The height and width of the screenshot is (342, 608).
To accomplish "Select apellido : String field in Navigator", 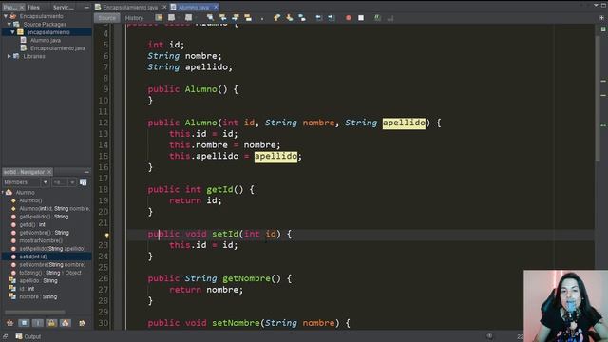I will point(38,281).
